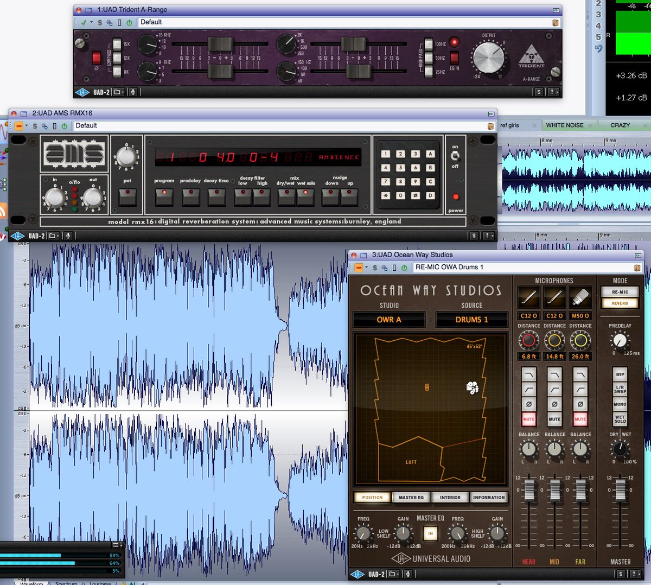Click the preset book icon in Trident window

click(556, 23)
